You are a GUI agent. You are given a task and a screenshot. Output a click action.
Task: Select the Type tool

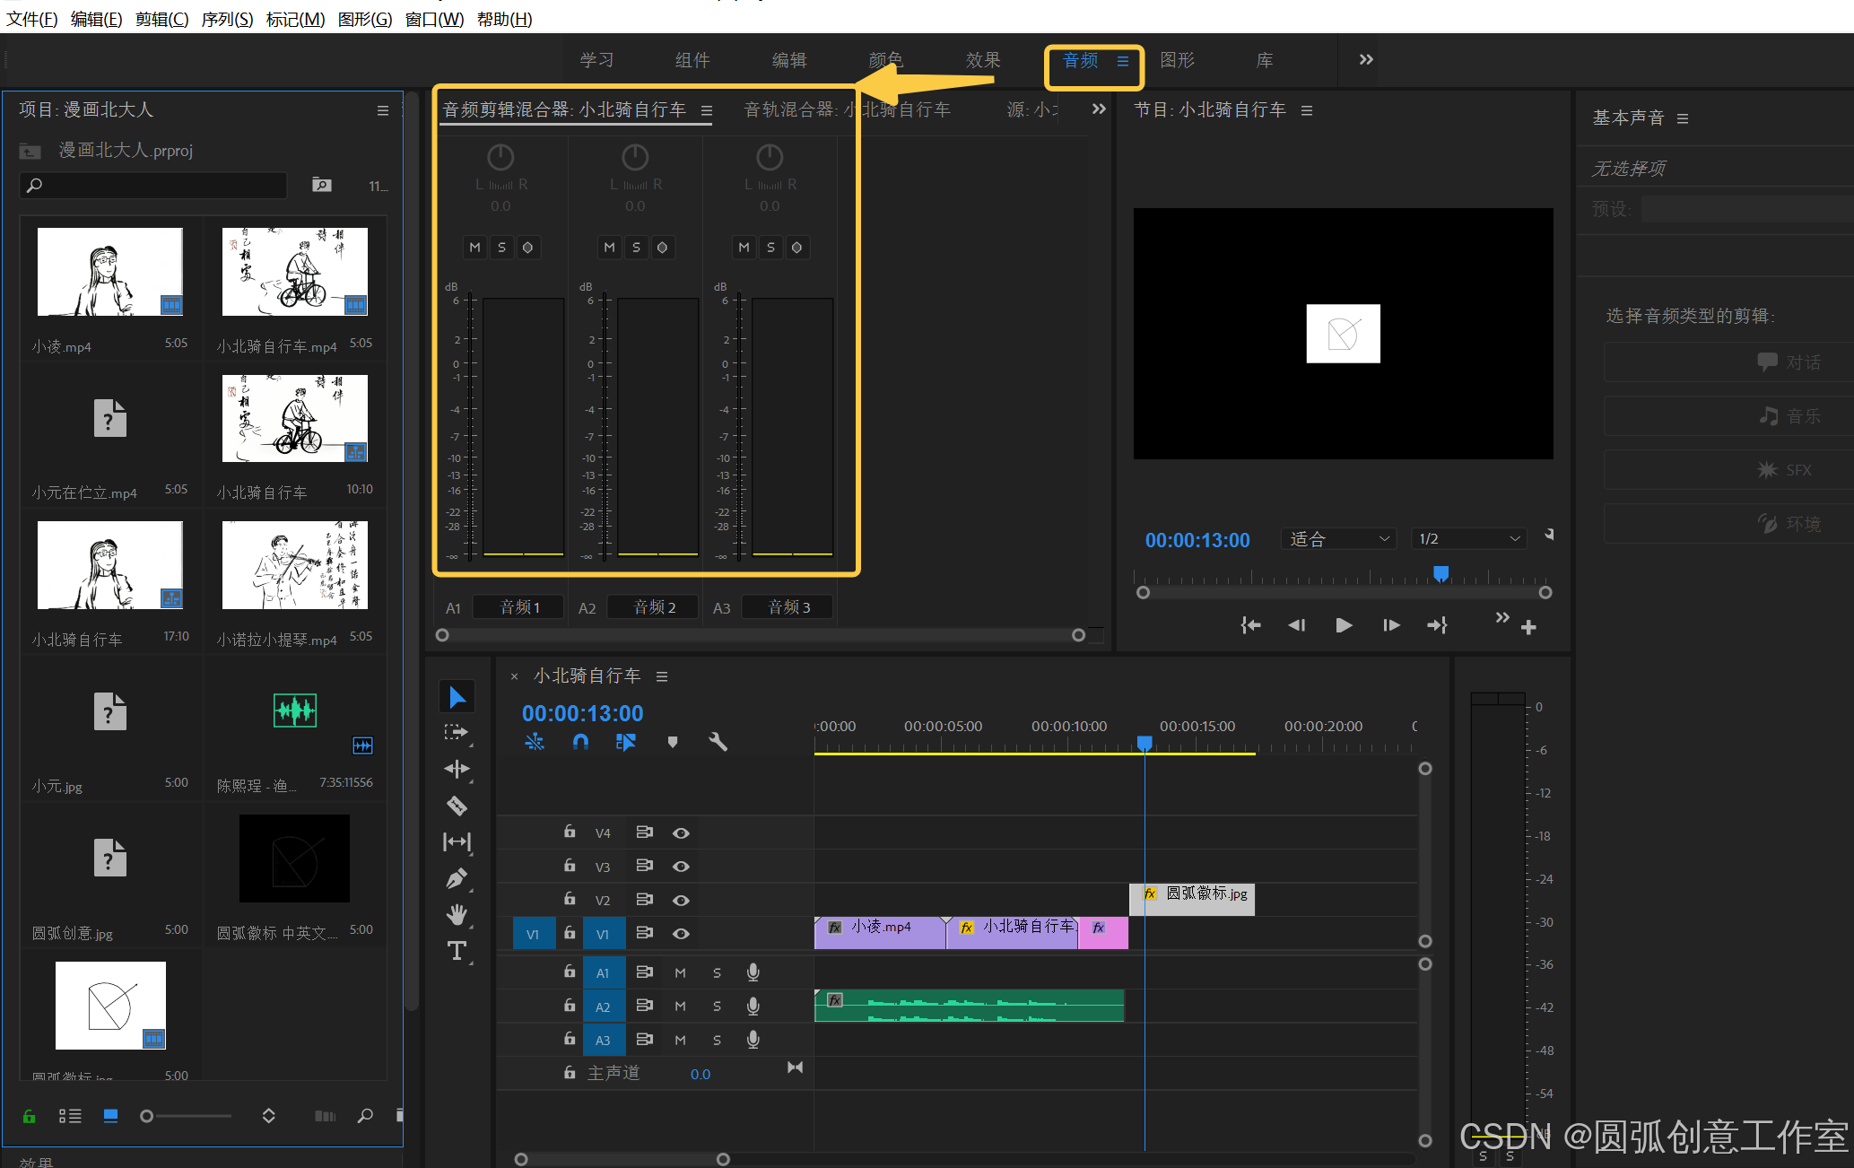(x=457, y=951)
